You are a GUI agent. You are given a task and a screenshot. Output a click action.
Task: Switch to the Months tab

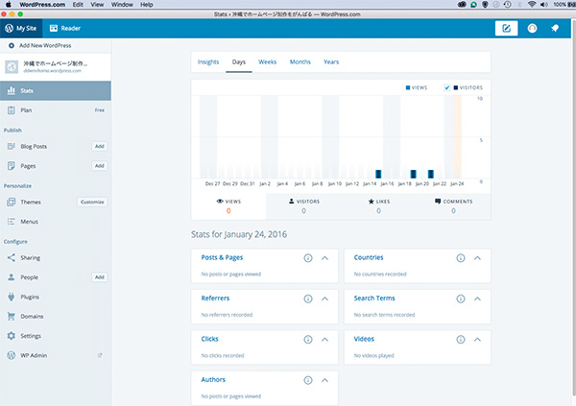[300, 61]
